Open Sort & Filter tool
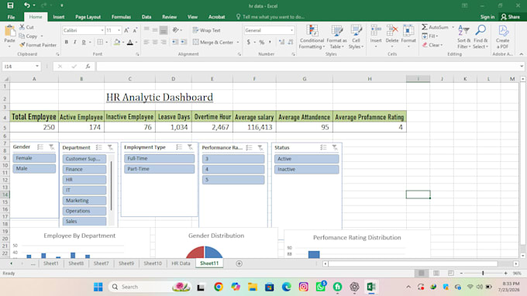Viewport: 527px width, 296px height. pyautogui.click(x=464, y=37)
